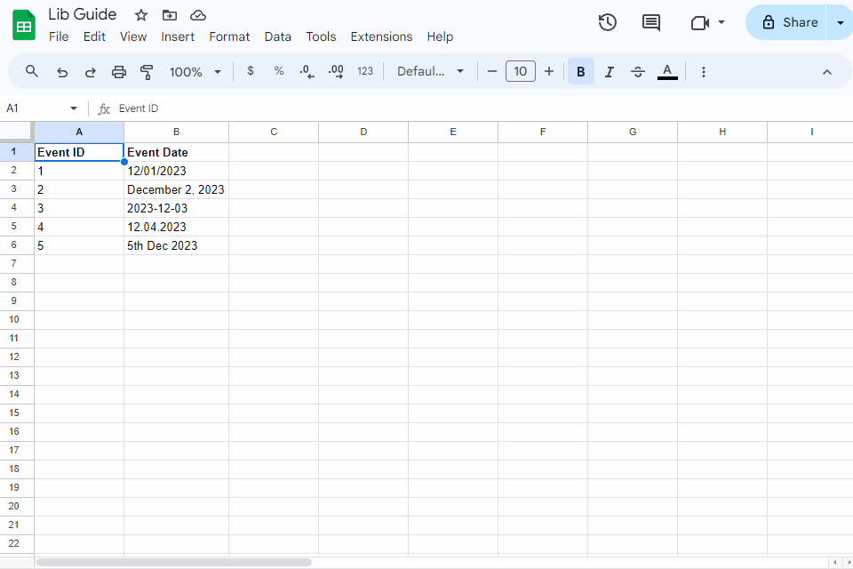Screen dimensions: 853x569
Task: Select cell containing December 2, 2023
Action: click(x=176, y=189)
